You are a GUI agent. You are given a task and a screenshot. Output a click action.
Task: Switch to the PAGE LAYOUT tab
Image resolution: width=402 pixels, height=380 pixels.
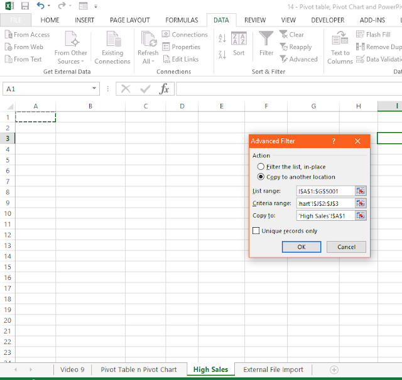tap(130, 20)
